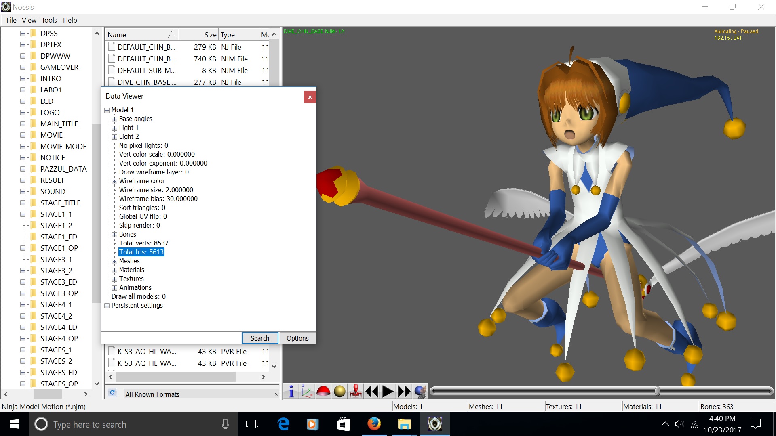Image resolution: width=776 pixels, height=436 pixels.
Task: Select the 'Total tris: 5613' entry
Action: pyautogui.click(x=141, y=252)
